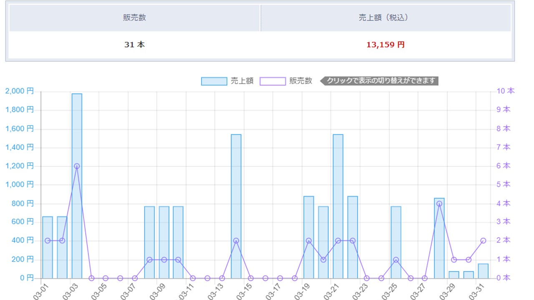The image size is (534, 300).
Task: Toggle the 売上額 legend series
Action: pyautogui.click(x=227, y=81)
